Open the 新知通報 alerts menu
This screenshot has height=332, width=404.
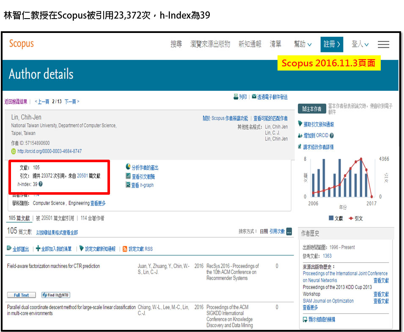(250, 44)
